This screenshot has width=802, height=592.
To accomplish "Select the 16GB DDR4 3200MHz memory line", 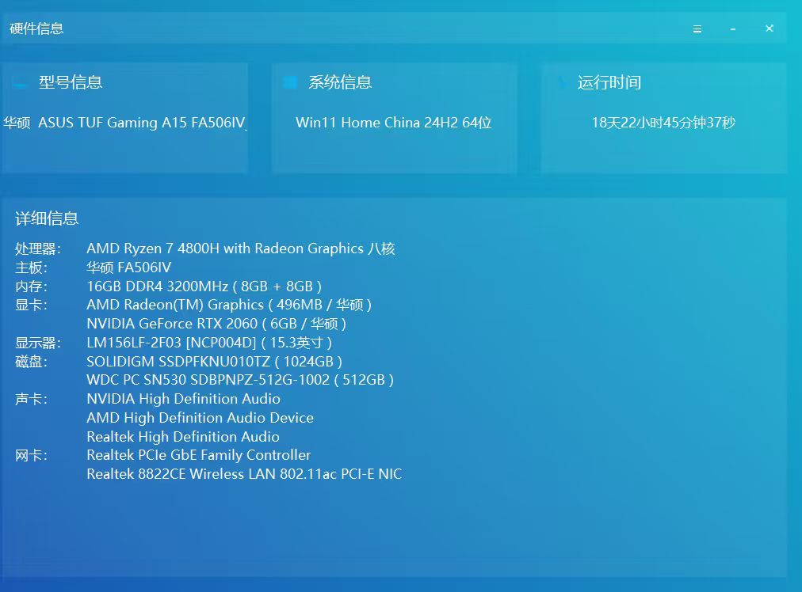I will [x=204, y=286].
